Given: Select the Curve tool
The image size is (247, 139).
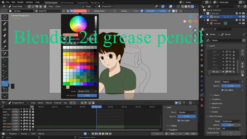Looking at the screenshot, I should pos(5,78).
